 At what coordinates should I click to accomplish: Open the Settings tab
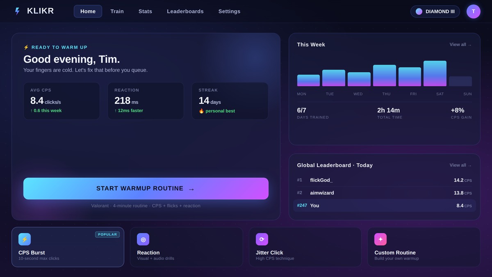point(230,11)
